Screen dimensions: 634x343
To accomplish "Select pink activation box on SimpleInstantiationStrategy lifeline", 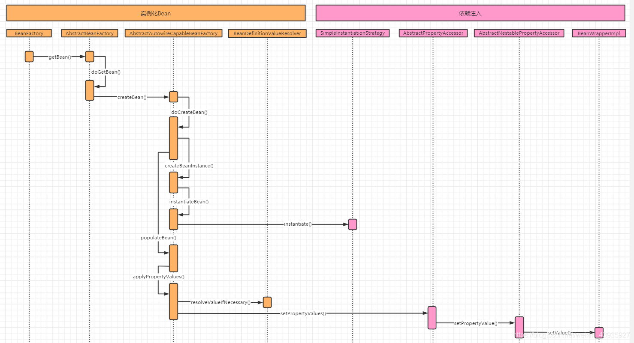I will [353, 224].
